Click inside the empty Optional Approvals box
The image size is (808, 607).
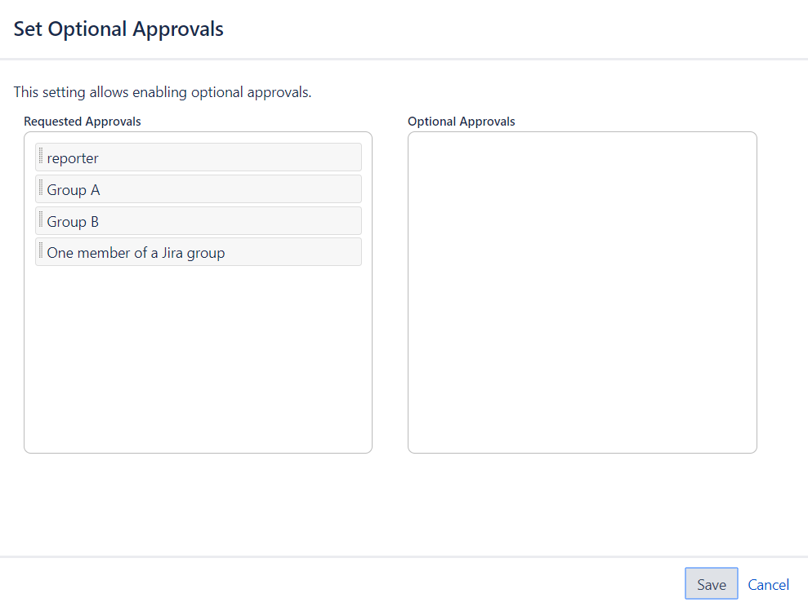pos(582,292)
